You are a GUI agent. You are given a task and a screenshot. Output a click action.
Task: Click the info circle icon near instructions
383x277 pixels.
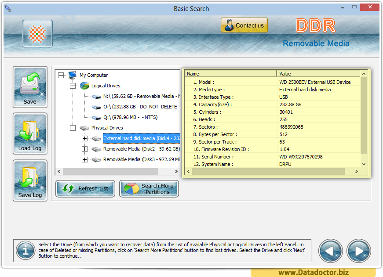tap(25, 251)
